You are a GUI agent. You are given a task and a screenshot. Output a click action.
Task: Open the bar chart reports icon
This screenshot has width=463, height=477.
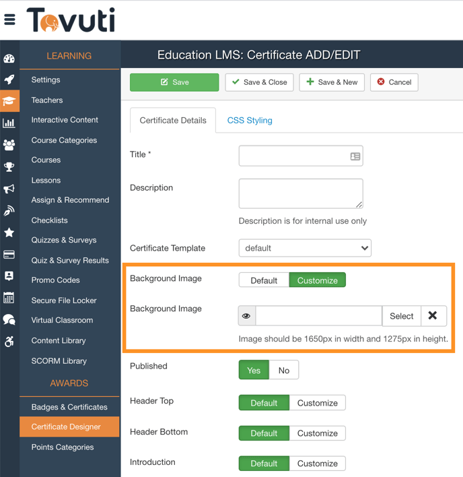coord(9,123)
